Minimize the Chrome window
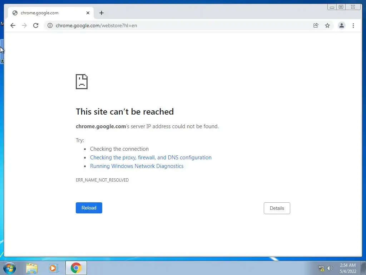 click(x=332, y=7)
